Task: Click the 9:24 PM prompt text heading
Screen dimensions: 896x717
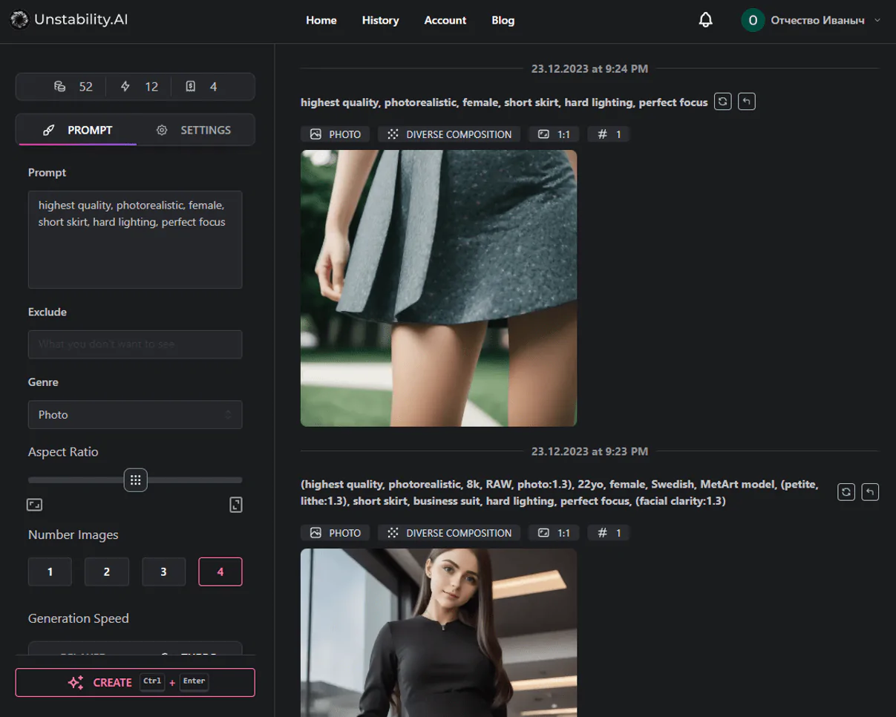Action: pos(504,102)
